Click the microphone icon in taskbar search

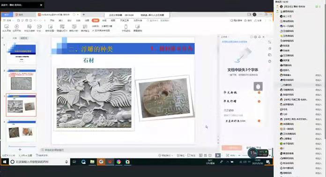(x=67, y=162)
